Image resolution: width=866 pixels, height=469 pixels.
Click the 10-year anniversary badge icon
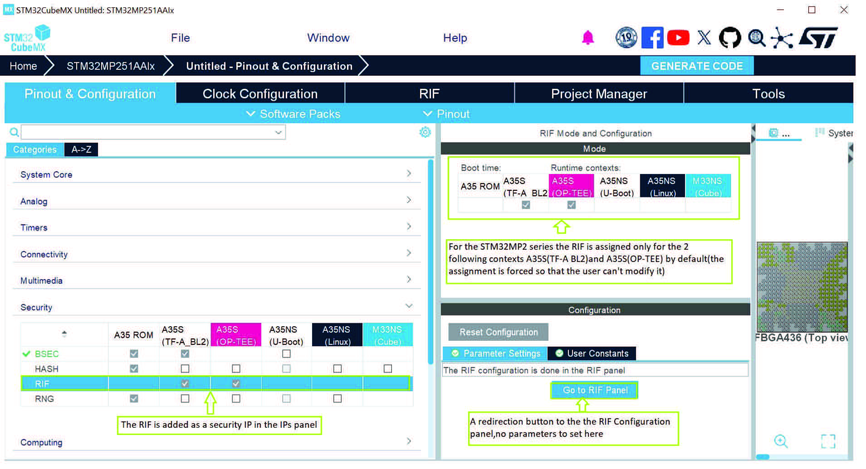[x=626, y=38]
